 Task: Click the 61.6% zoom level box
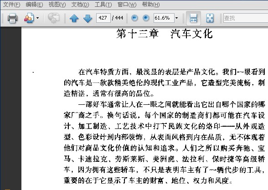click(164, 18)
